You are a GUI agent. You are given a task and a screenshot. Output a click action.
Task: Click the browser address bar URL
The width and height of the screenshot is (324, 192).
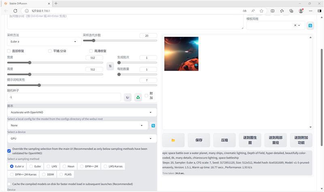41,11
